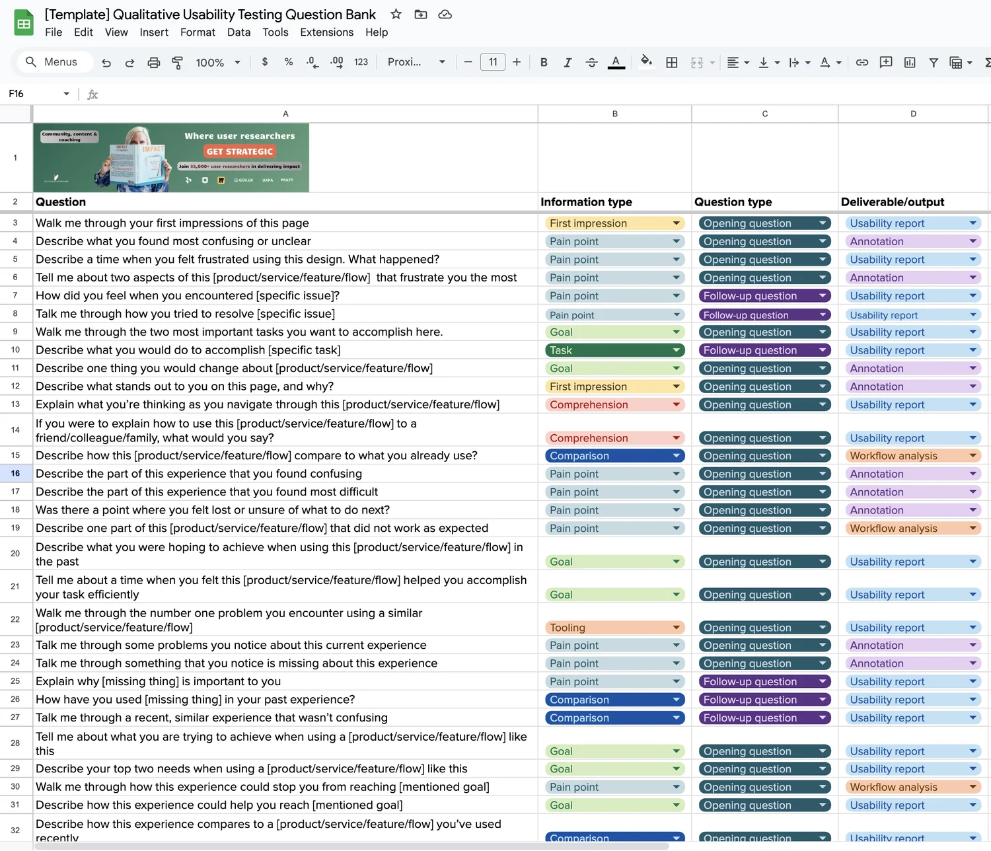The height and width of the screenshot is (851, 991).
Task: Toggle italic formatting
Action: coord(568,62)
